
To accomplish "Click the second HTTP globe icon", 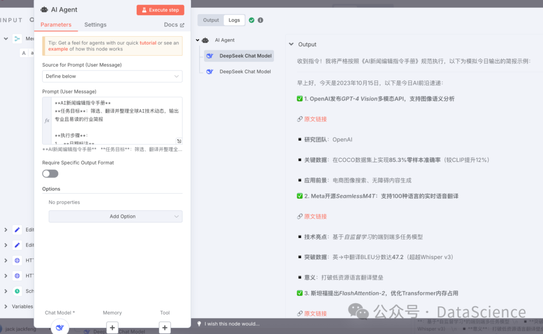I will point(17,276).
